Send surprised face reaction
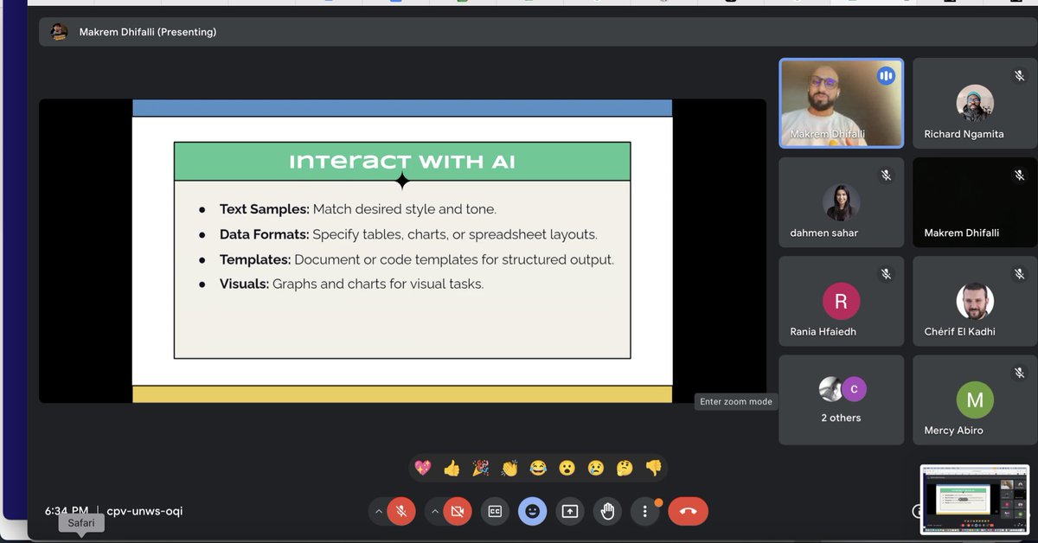This screenshot has height=543, width=1038. [567, 468]
